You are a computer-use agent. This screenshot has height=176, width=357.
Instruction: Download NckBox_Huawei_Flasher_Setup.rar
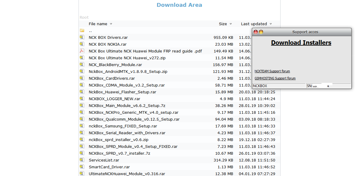coord(122,92)
